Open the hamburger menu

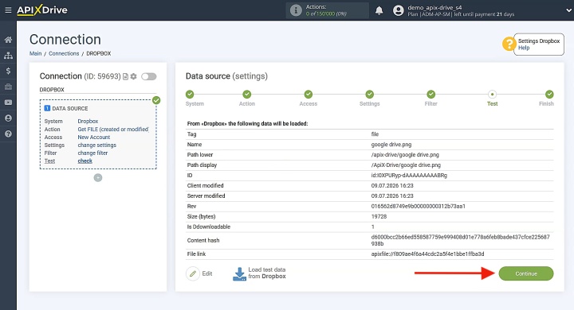tap(8, 10)
